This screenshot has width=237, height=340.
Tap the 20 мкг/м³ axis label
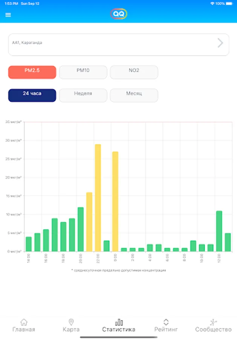pos(14,178)
